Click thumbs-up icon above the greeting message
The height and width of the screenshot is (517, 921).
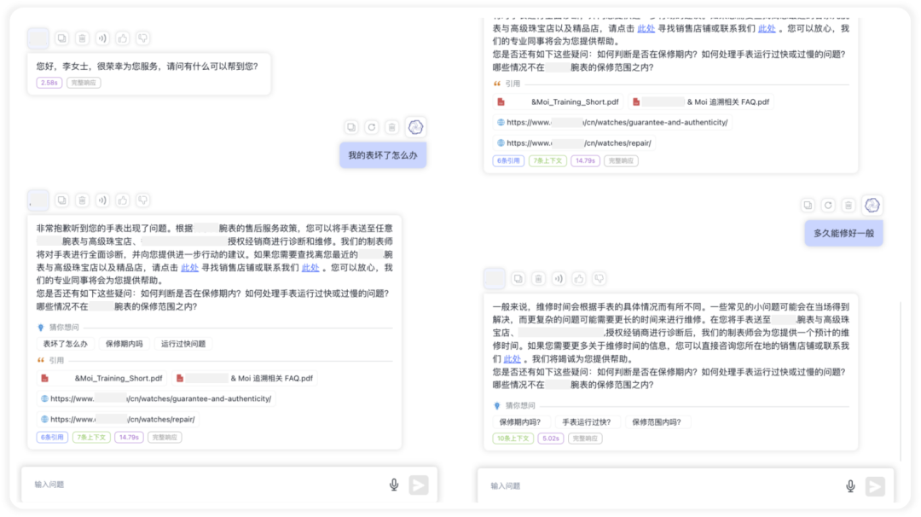(x=122, y=38)
